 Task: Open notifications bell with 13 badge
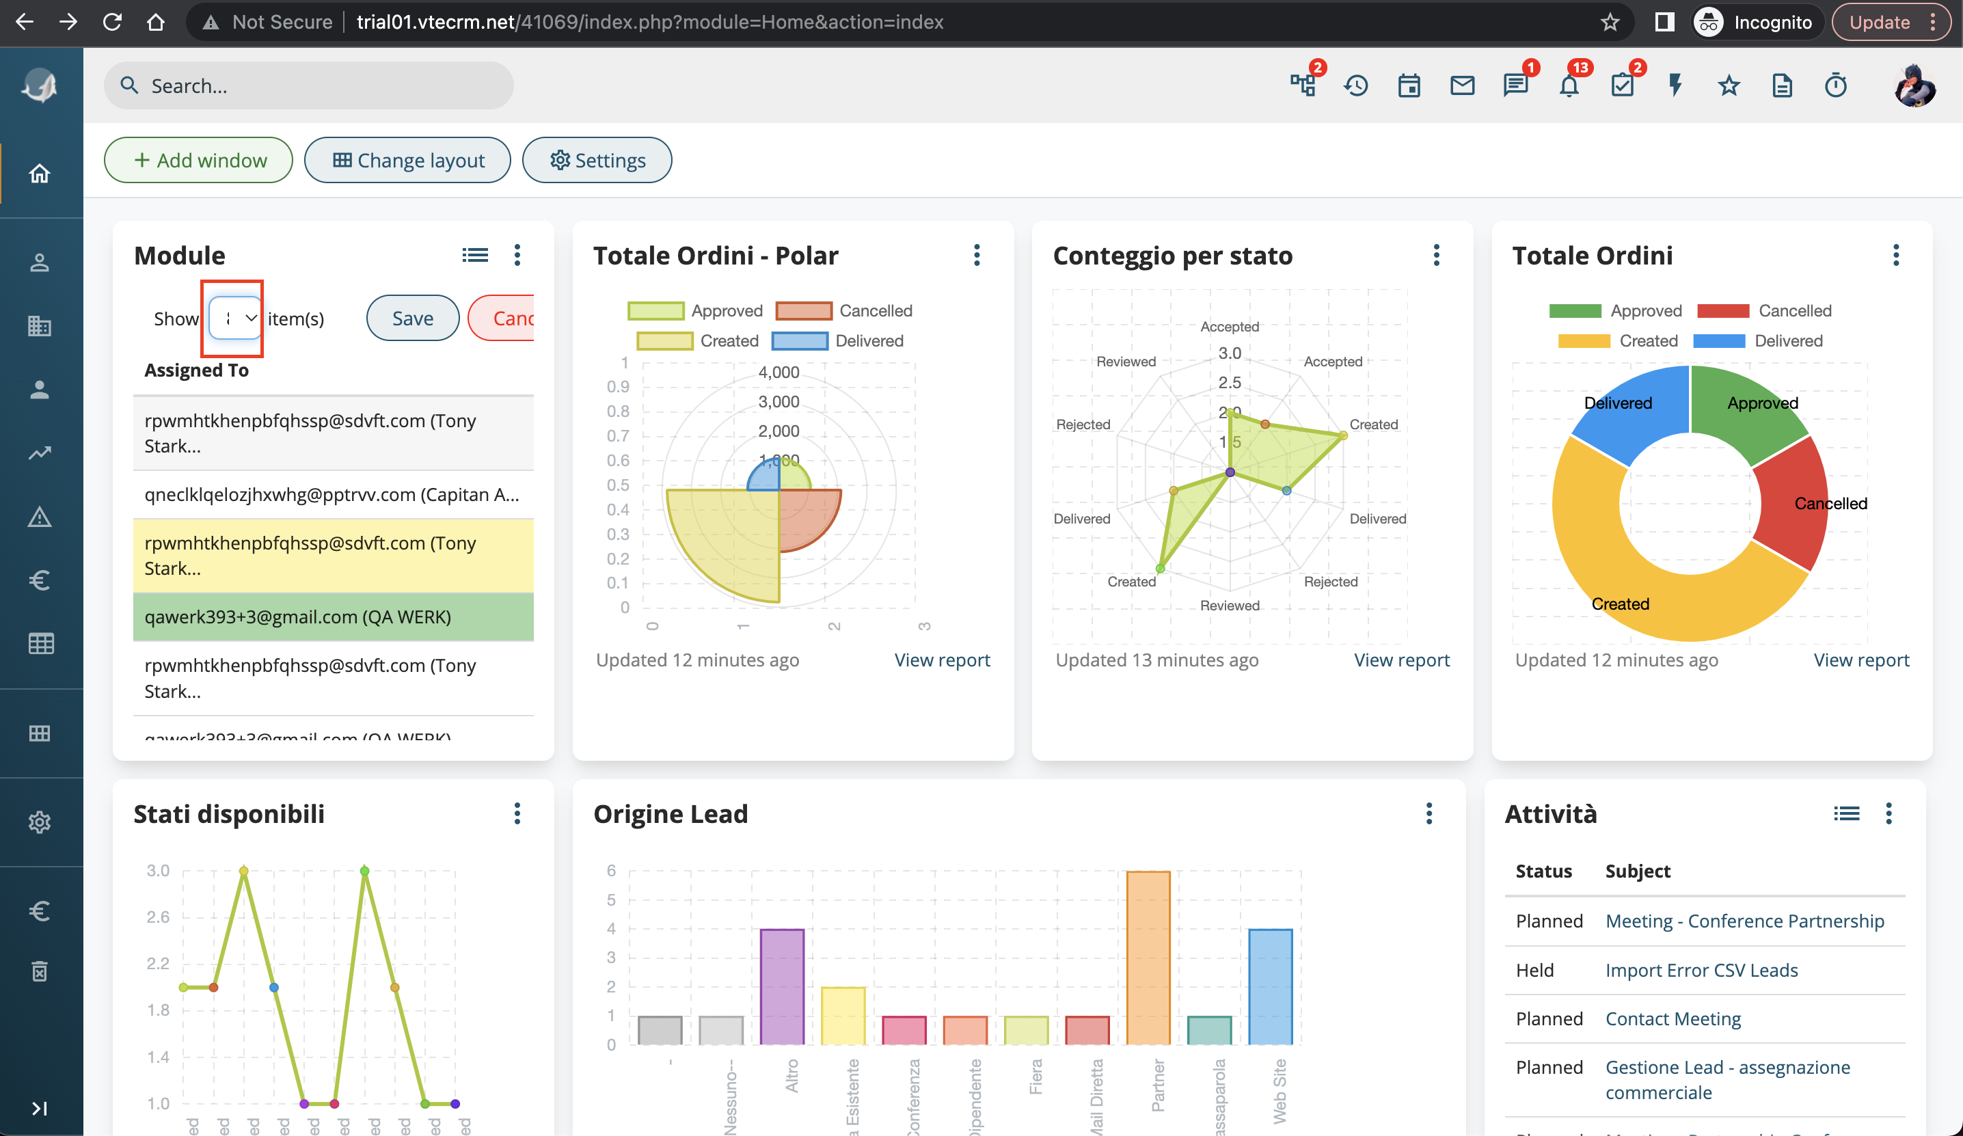click(1569, 85)
